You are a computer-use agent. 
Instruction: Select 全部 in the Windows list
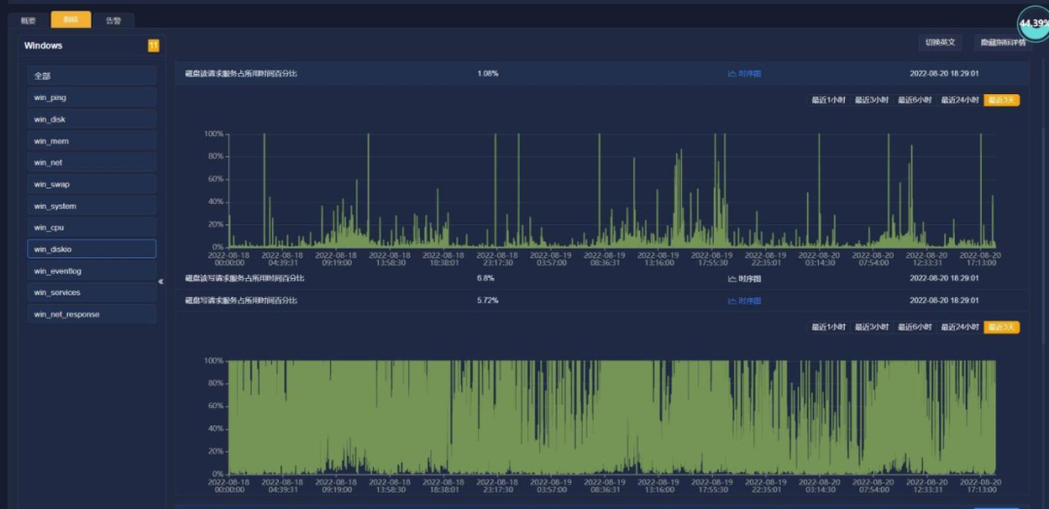pos(91,76)
